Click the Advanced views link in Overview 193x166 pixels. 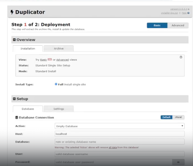tap(62, 60)
